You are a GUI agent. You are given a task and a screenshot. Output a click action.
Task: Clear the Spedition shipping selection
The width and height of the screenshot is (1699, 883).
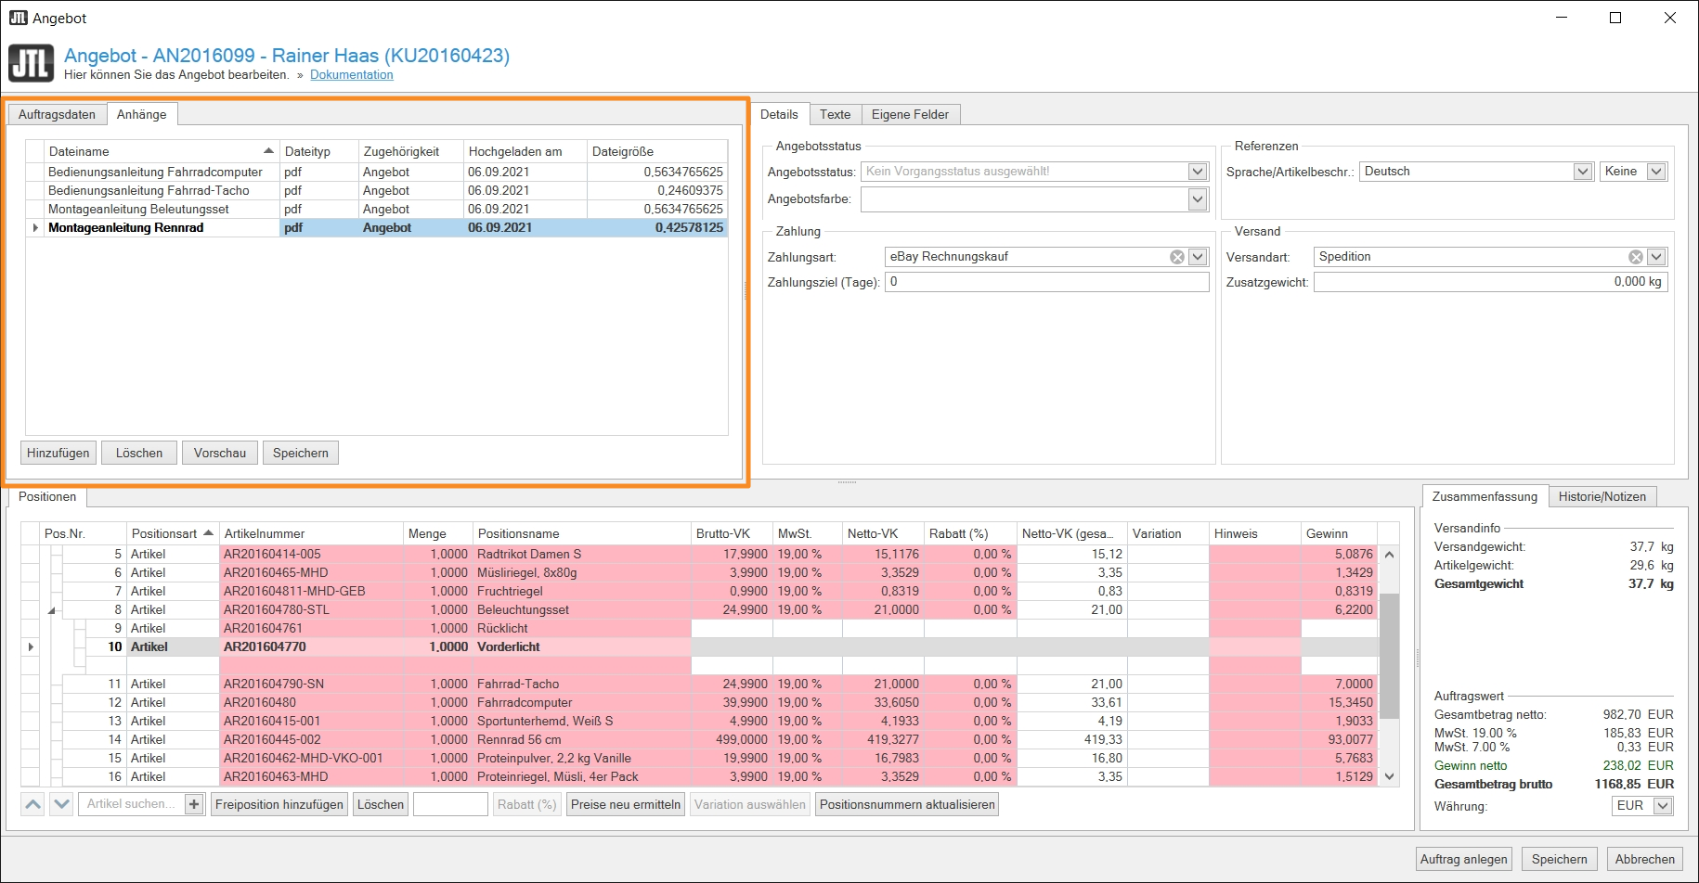point(1635,257)
